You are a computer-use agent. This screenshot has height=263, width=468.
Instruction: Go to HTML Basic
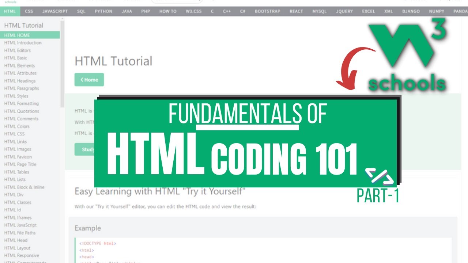[x=16, y=58]
